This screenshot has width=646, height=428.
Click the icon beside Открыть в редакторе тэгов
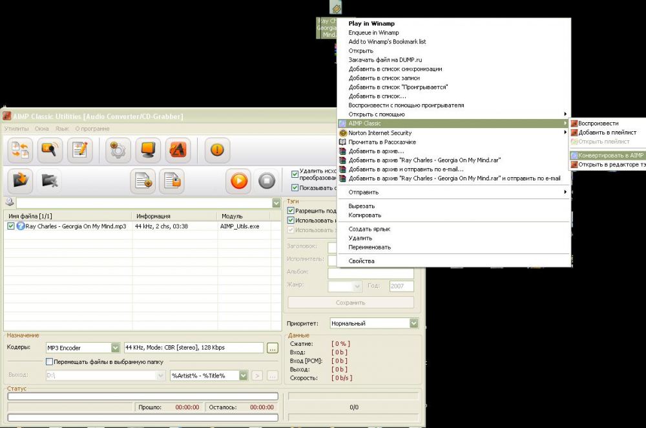click(574, 164)
